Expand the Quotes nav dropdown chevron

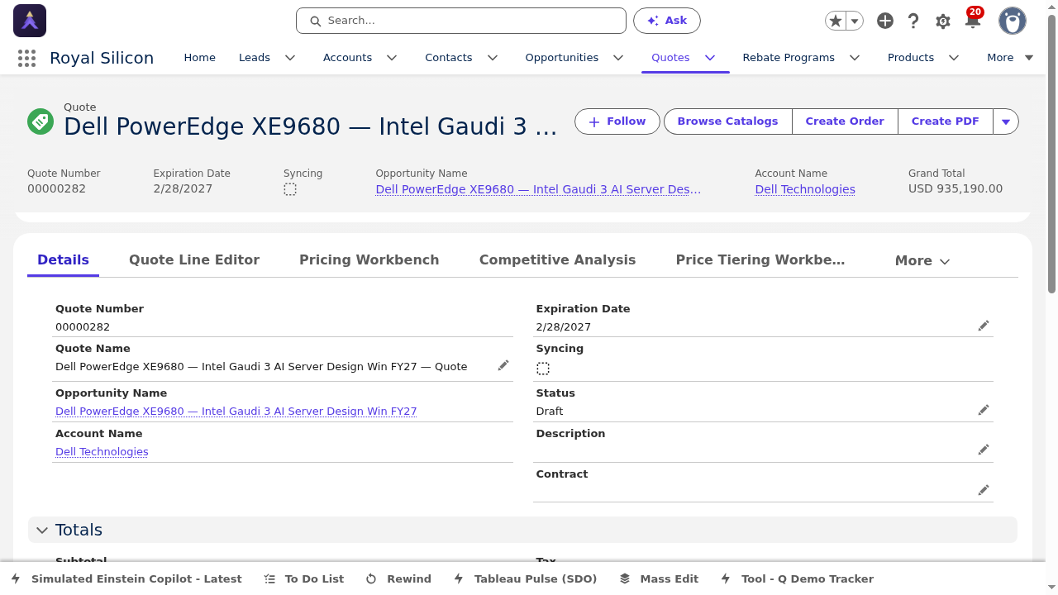click(x=710, y=58)
